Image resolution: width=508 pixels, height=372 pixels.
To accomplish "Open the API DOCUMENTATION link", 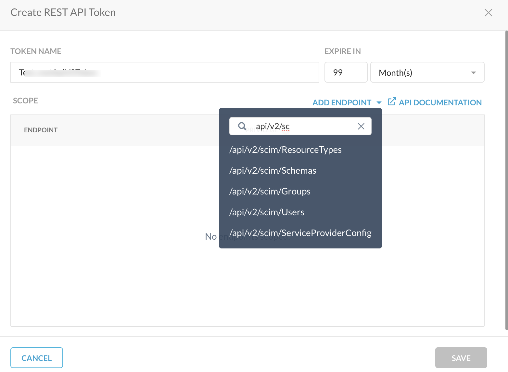I will tap(440, 102).
